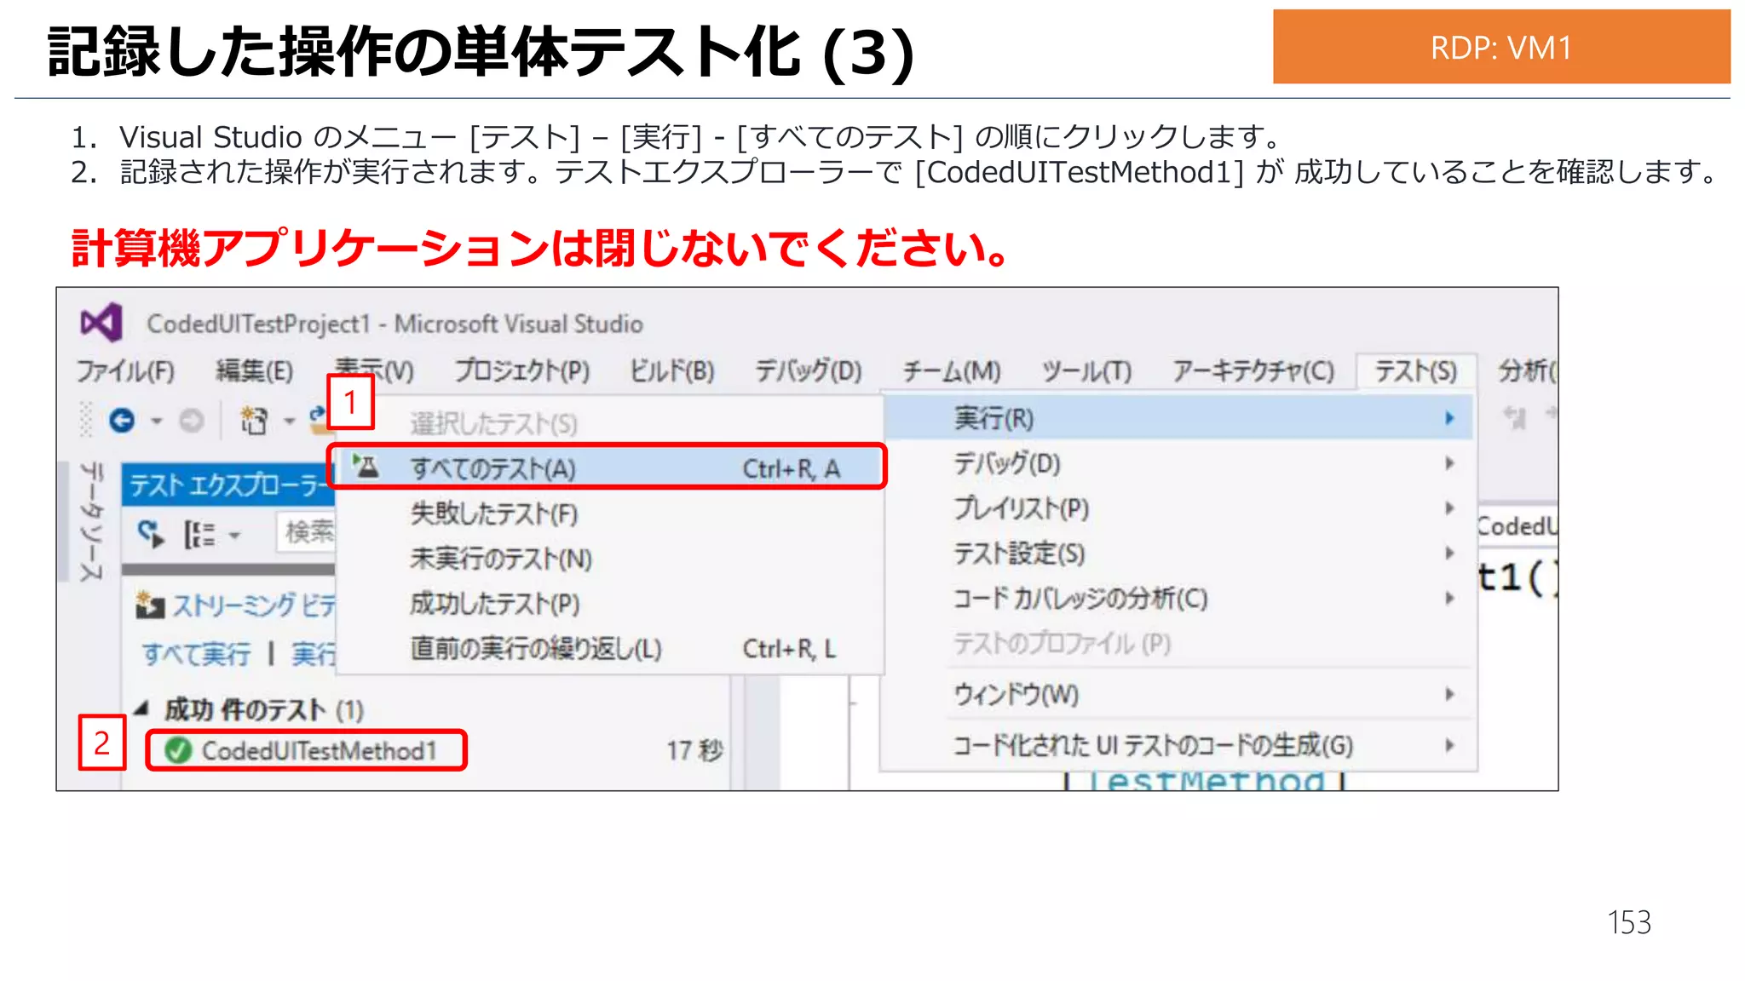This screenshot has height=981, width=1745.
Task: Expand コード カバレッジの分析(C) submenu arrow
Action: coord(1449,599)
